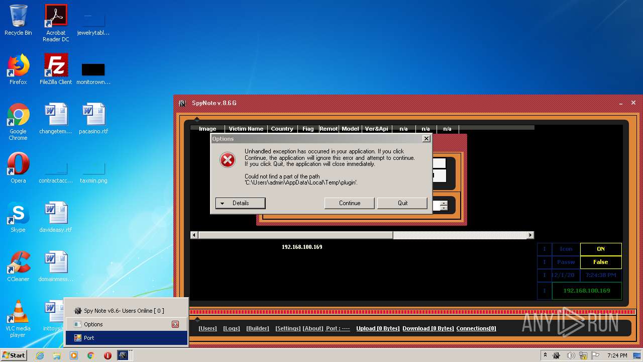Select the pacasino.rtf document icon

coord(93,119)
